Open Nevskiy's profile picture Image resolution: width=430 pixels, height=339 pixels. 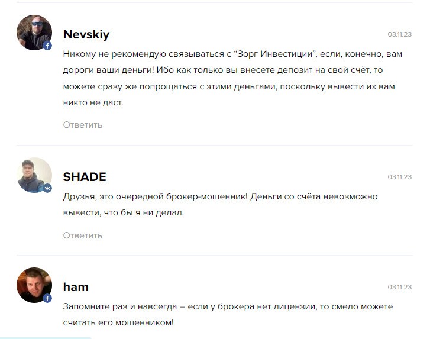click(34, 33)
